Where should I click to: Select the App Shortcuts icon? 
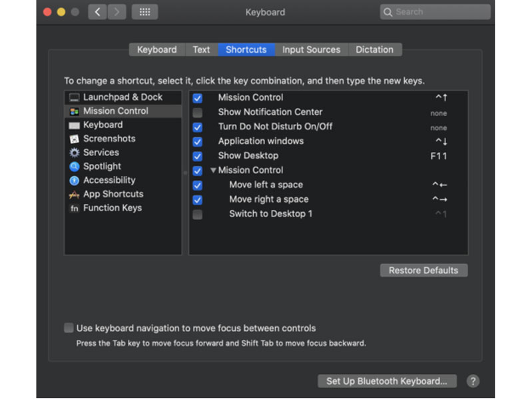tap(74, 195)
